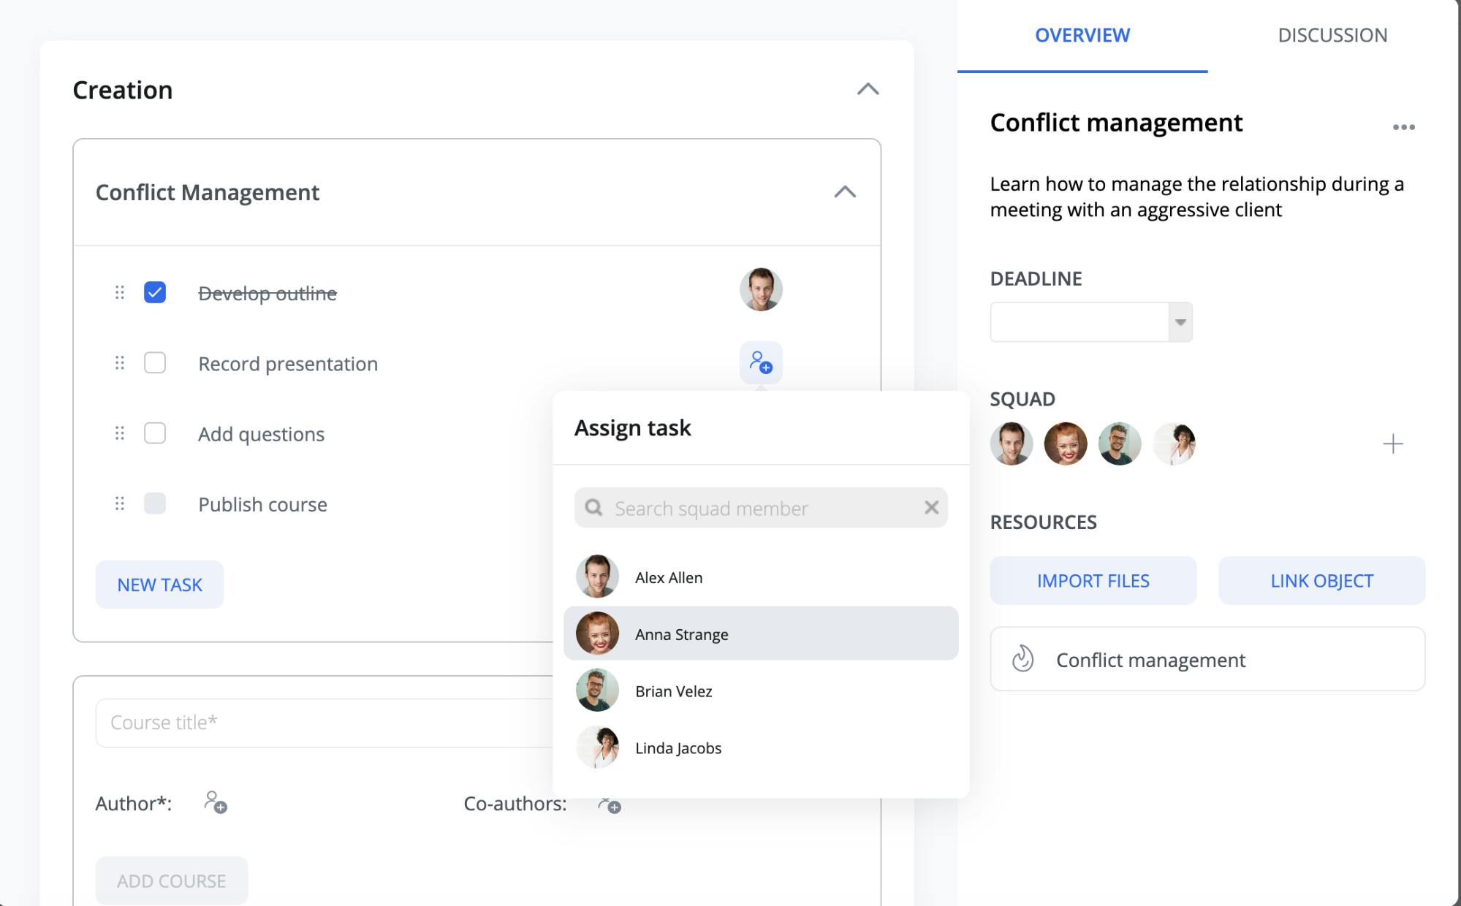Click the drag handle for Publish course
The height and width of the screenshot is (906, 1461).
(118, 504)
